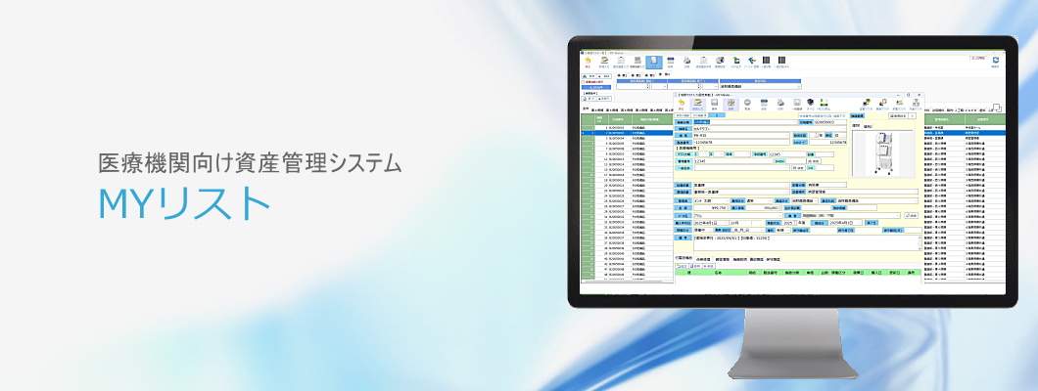Open the date dropdown showing 2025年4月1日 at left
Image resolution: width=1038 pixels, height=391 pixels.
(727, 223)
